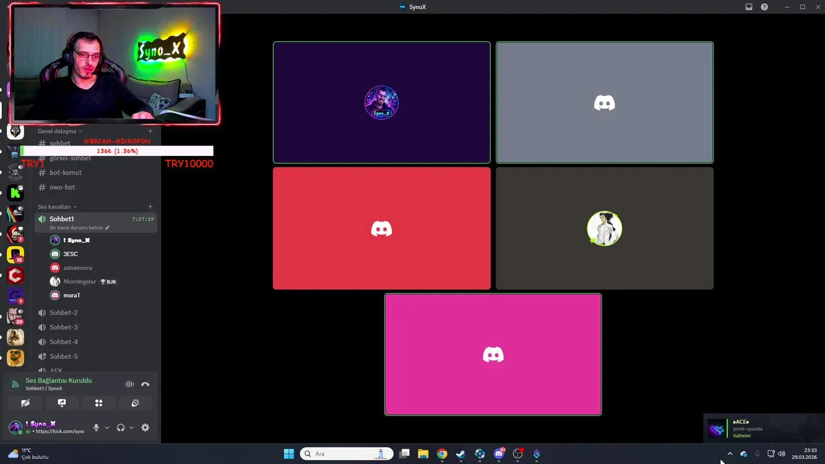This screenshot has height=464, width=825.
Task: Expand headphone output options arrow
Action: click(131, 427)
